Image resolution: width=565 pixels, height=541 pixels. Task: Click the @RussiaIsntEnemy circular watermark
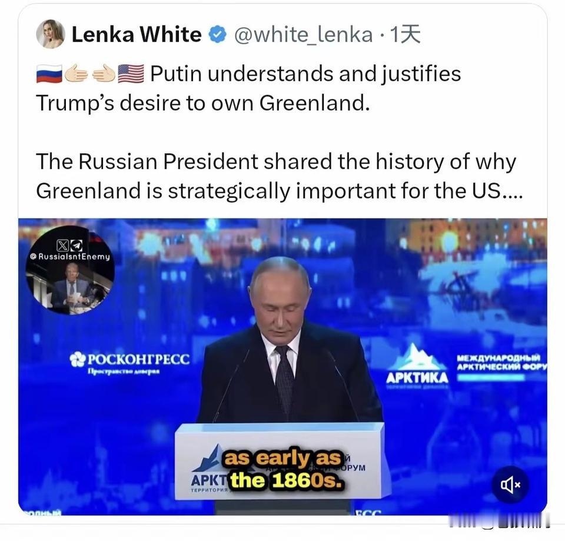(x=70, y=270)
